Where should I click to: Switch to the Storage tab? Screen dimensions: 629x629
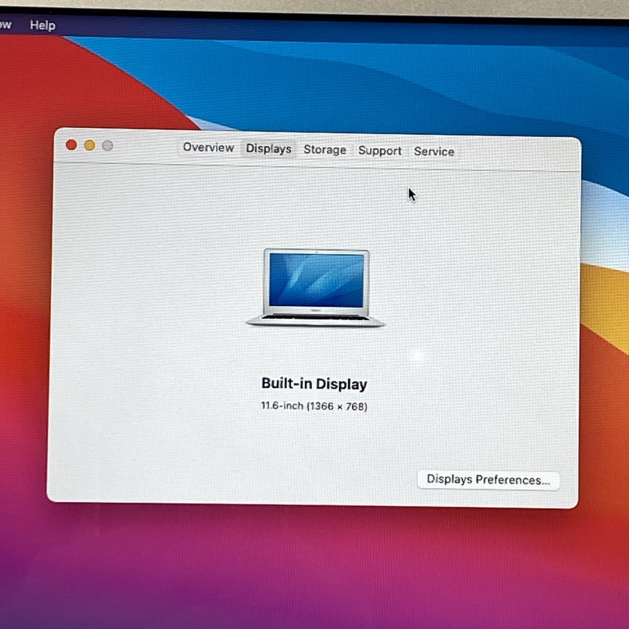[325, 150]
